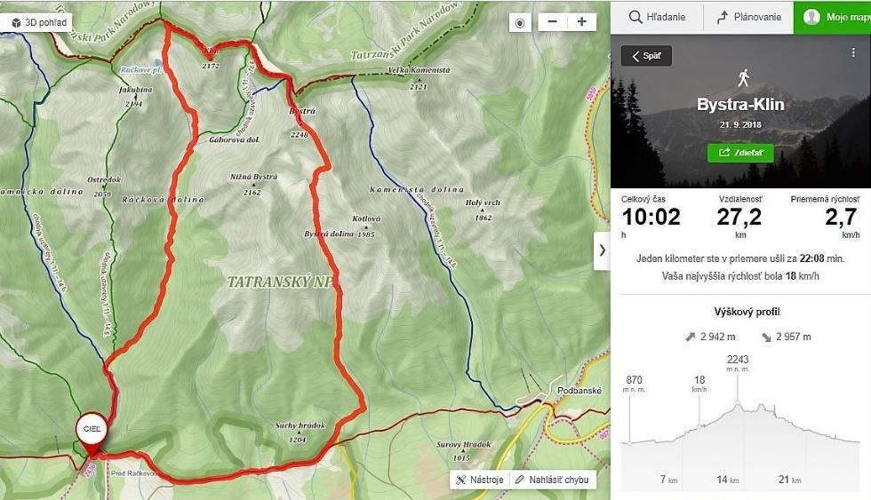Click the 870 start point on elevation profile

click(x=634, y=380)
